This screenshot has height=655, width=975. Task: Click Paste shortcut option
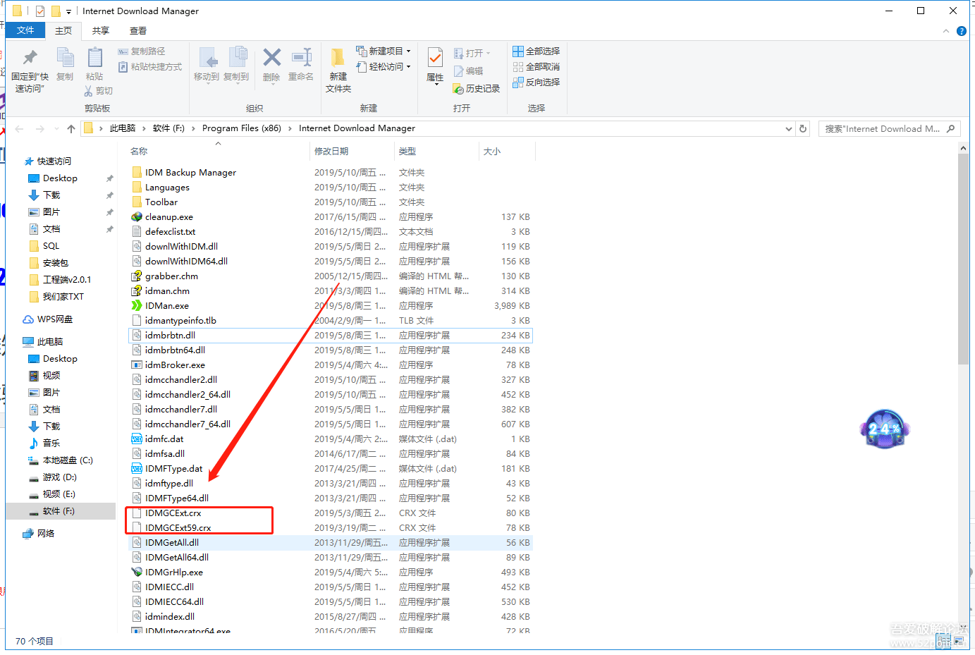click(x=150, y=67)
